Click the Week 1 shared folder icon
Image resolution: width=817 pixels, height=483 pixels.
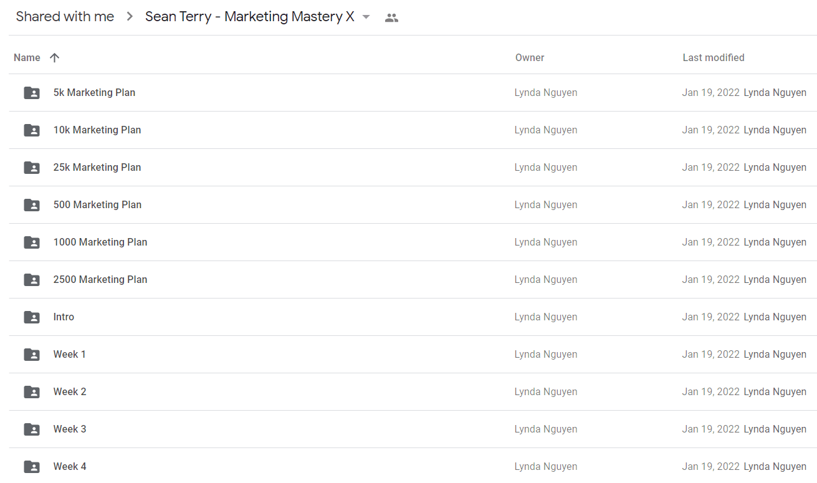(32, 355)
